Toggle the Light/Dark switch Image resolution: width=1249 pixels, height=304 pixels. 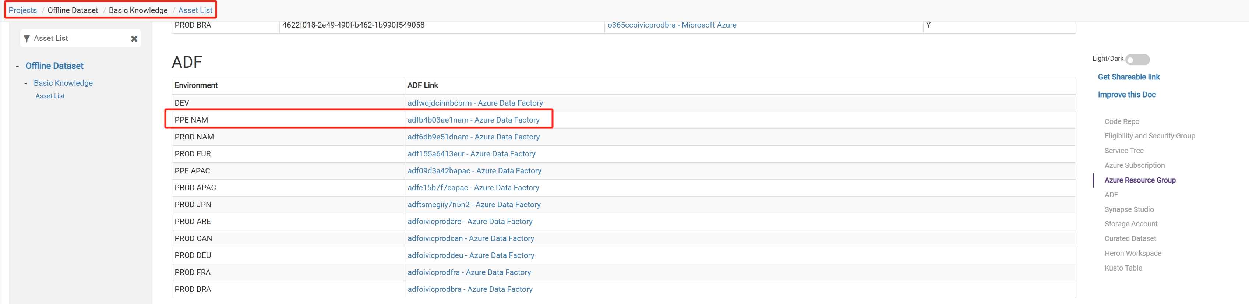(1137, 59)
